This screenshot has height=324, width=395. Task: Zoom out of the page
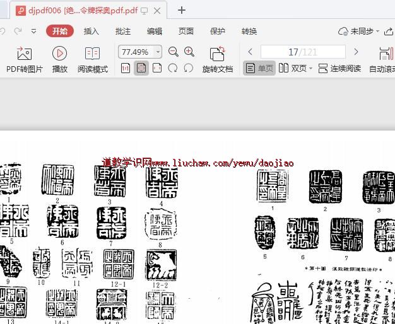[x=174, y=52]
